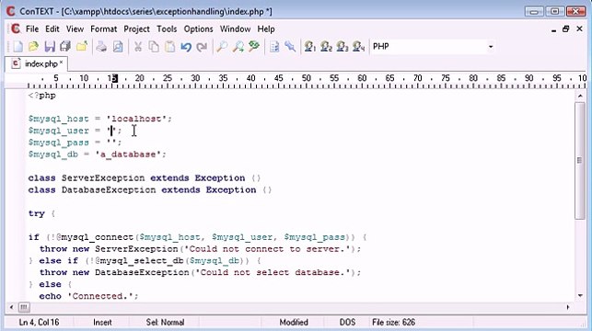Open Replace with the green arrows magnifier icon

254,47
